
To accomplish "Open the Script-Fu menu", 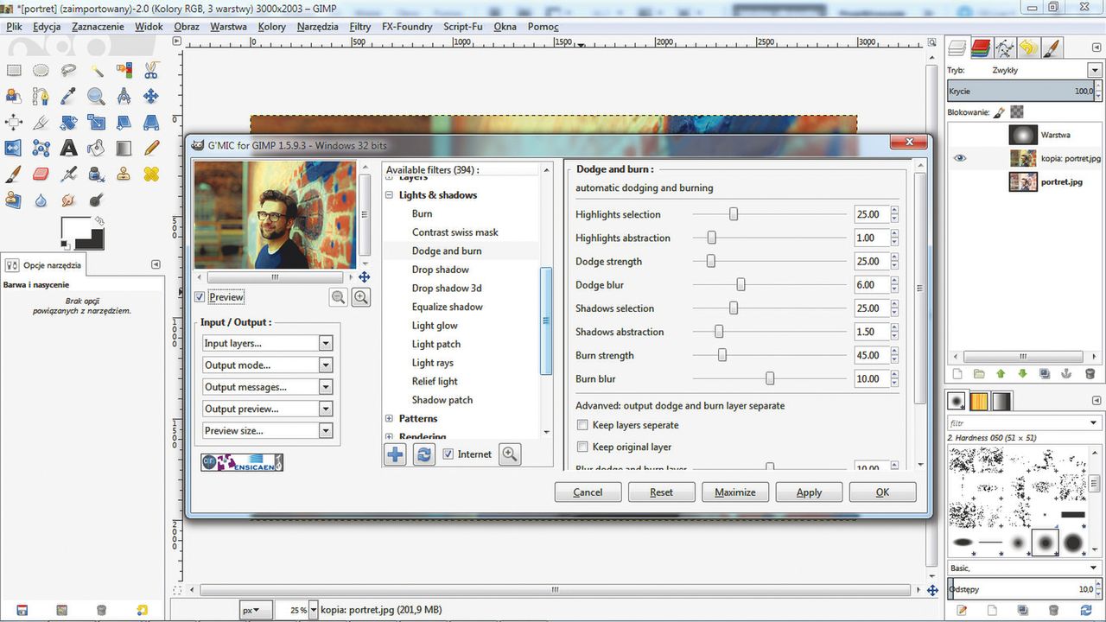I will click(x=462, y=27).
